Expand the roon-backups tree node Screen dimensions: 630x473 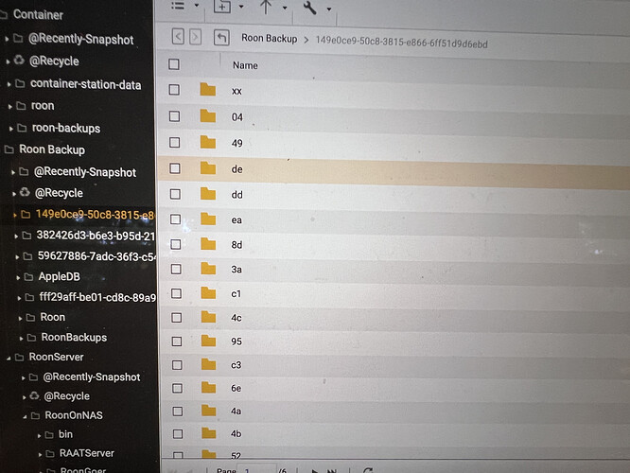[10, 129]
